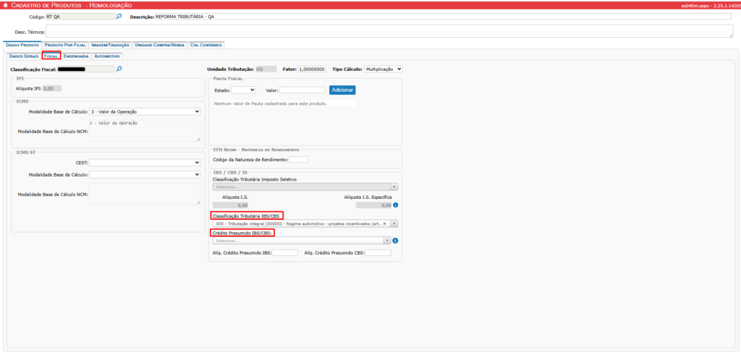Open the Engenharia sub-tab
This screenshot has width=741, height=353.
(76, 56)
